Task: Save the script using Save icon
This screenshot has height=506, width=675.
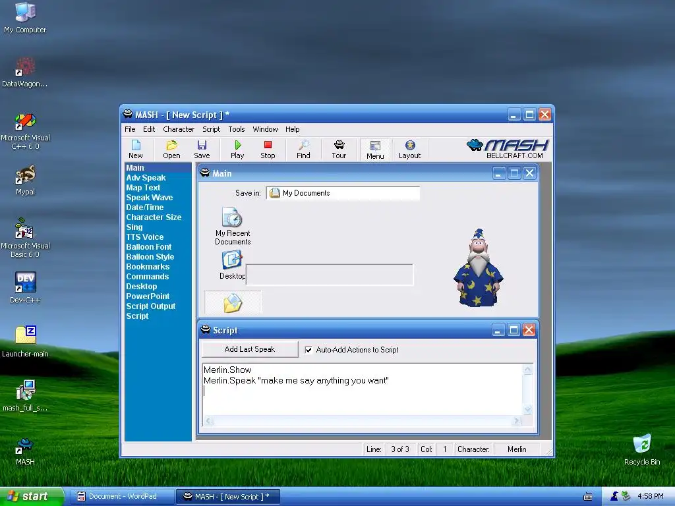Action: pos(202,150)
